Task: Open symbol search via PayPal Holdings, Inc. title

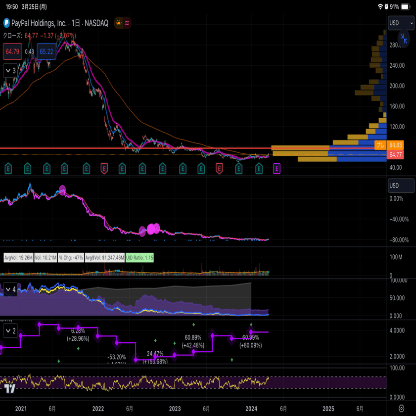Action: click(x=39, y=23)
